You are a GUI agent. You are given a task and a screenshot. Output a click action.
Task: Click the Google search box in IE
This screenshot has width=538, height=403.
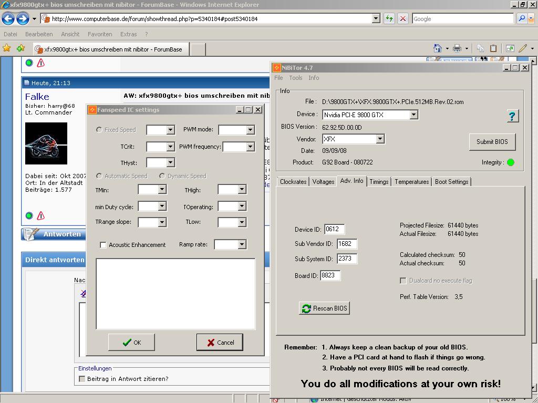click(462, 18)
